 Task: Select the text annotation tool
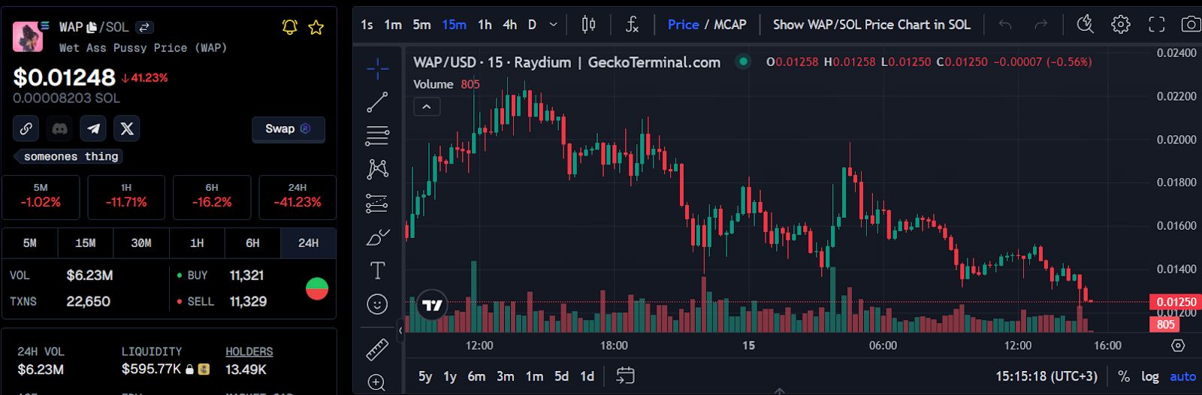click(x=377, y=270)
